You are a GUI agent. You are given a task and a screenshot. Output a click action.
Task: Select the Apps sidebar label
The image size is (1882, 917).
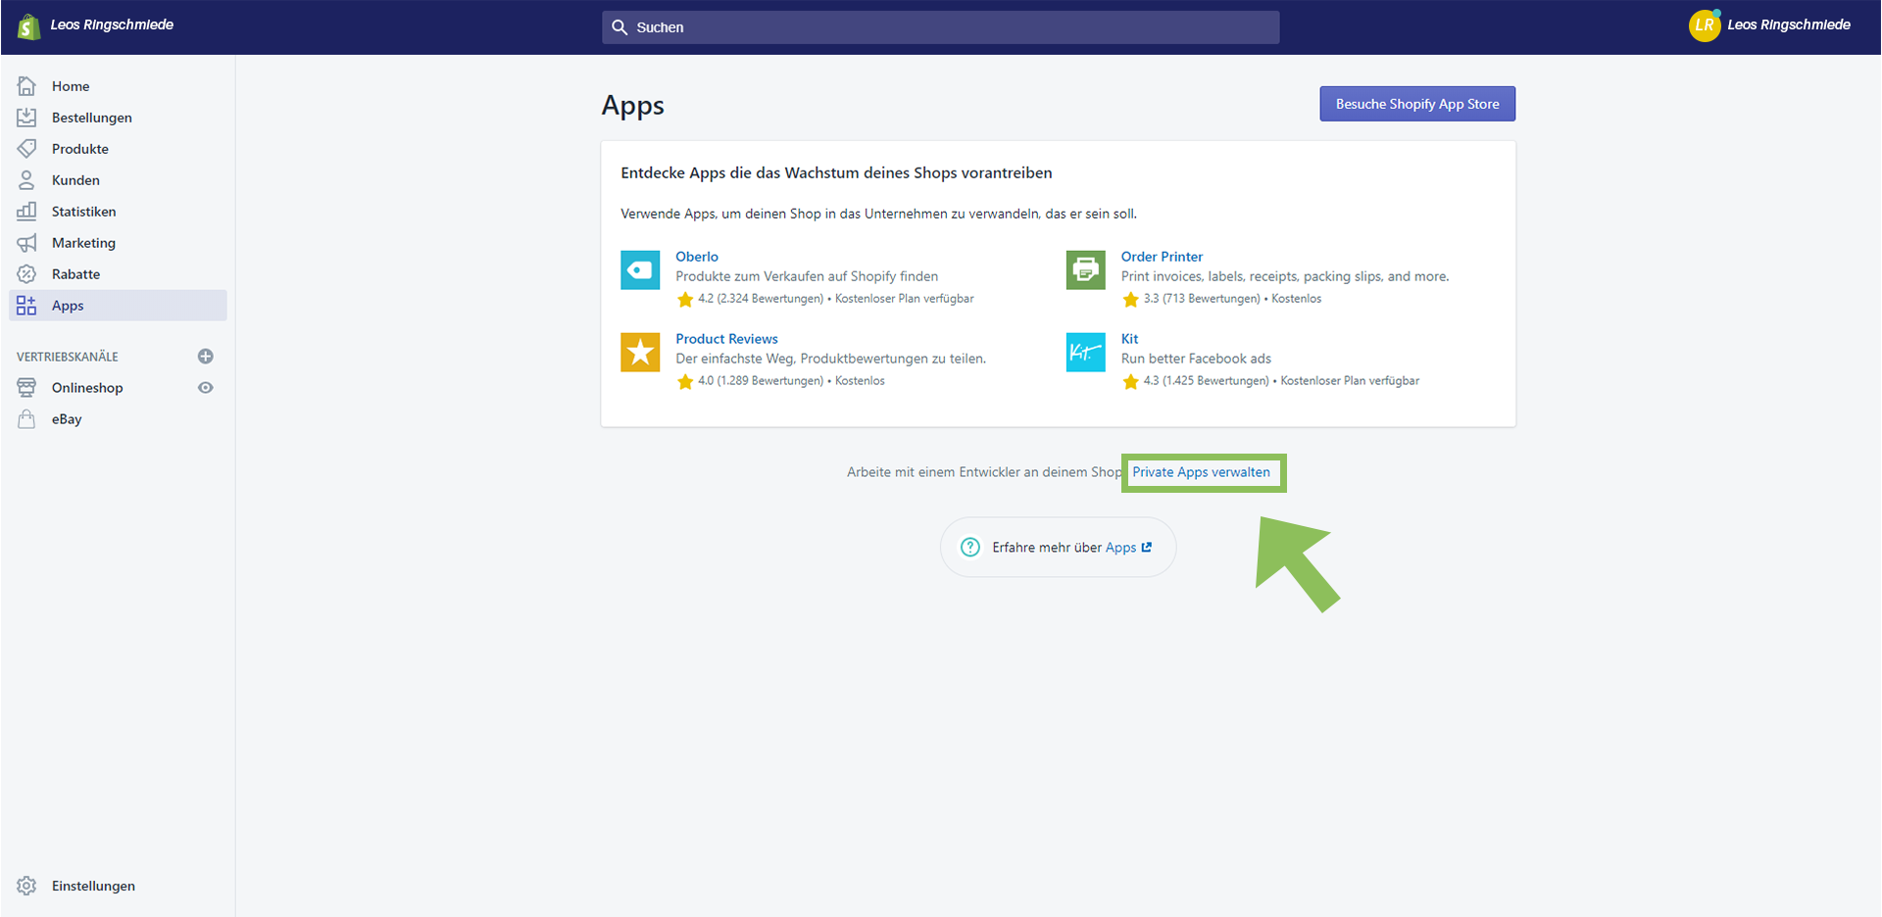[x=68, y=306]
